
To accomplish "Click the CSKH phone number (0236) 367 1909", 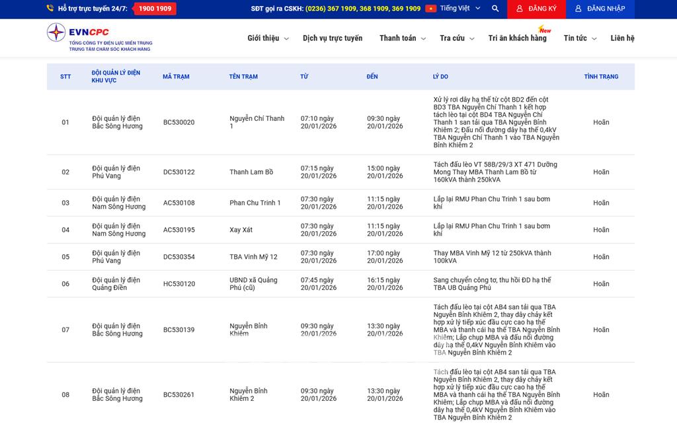I will [331, 9].
